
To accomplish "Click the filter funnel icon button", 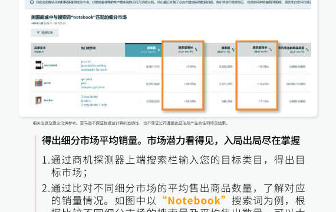I will point(45,32).
